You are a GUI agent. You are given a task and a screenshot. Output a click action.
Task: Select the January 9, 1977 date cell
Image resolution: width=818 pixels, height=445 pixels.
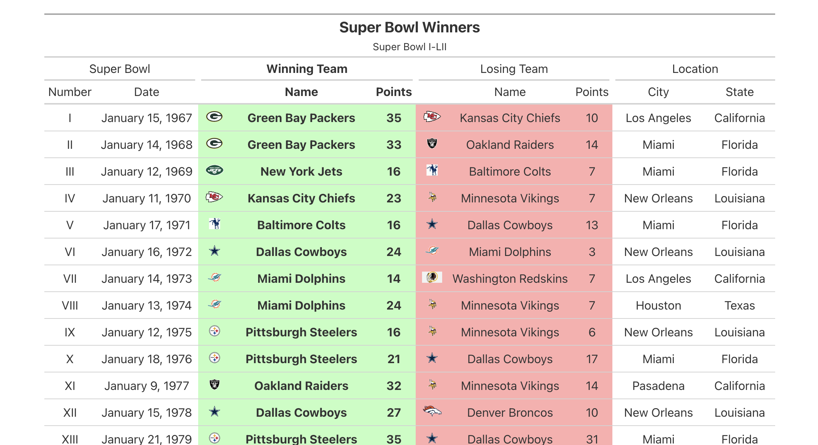click(x=147, y=386)
